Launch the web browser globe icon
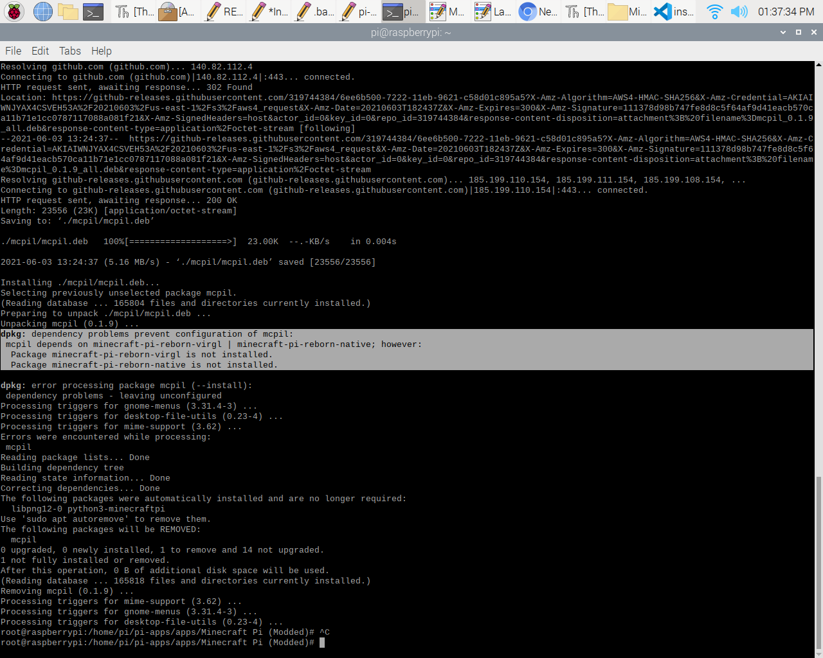Image resolution: width=823 pixels, height=658 pixels. tap(42, 12)
